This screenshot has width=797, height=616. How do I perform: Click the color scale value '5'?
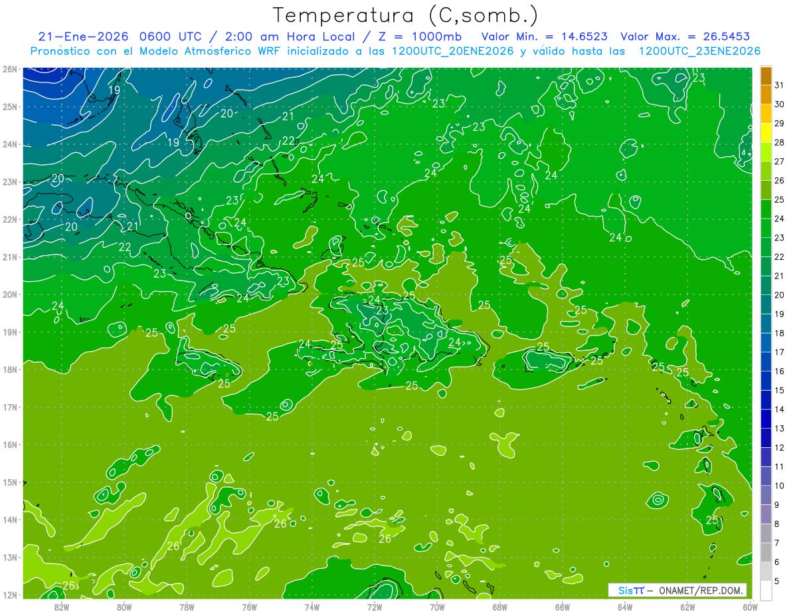pos(777,581)
